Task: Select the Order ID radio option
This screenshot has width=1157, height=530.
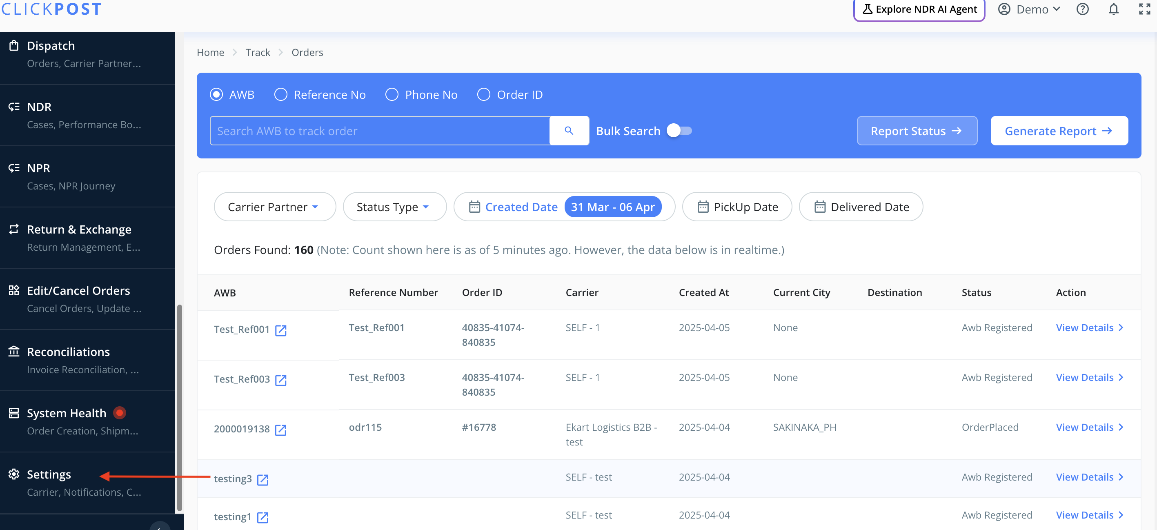Action: click(483, 94)
